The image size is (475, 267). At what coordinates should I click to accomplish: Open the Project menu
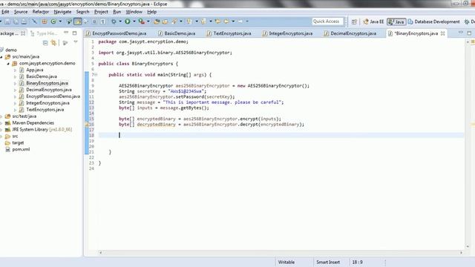[x=101, y=12]
